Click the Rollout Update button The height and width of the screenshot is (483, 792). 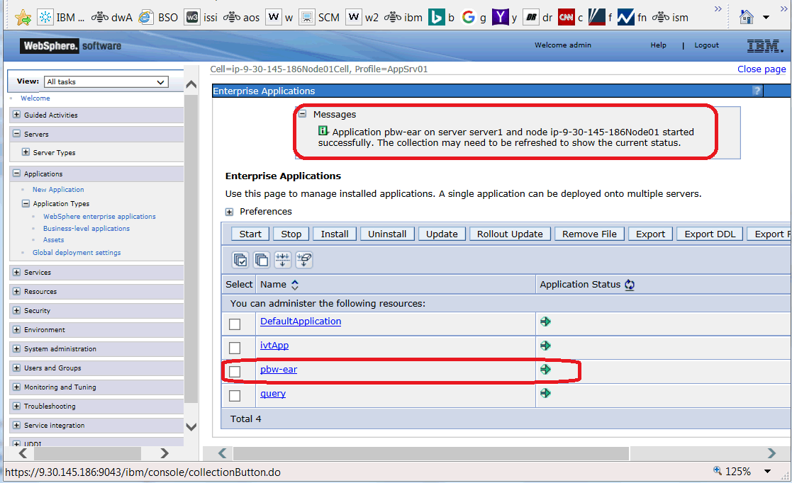pyautogui.click(x=510, y=234)
